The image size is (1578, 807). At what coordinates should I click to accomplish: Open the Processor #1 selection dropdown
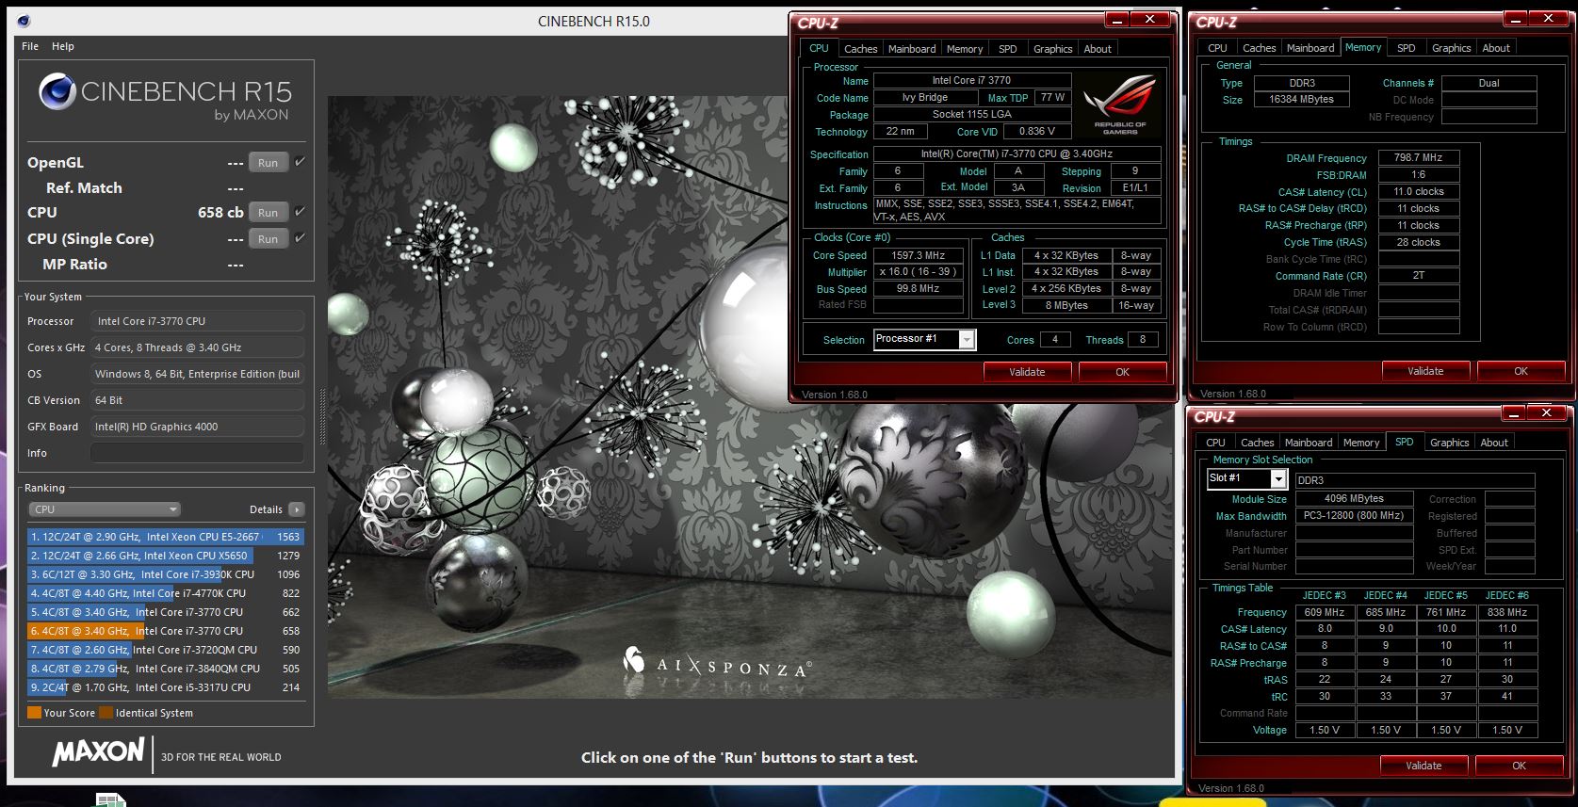[x=924, y=339]
